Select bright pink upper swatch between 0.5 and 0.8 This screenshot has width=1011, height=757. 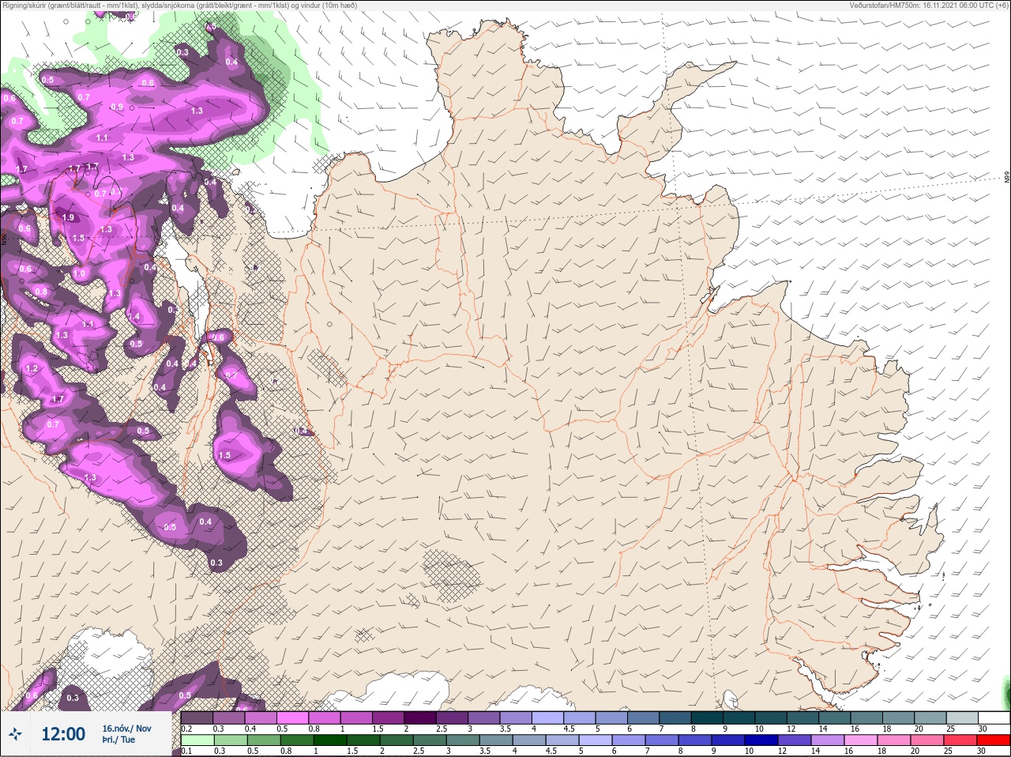(x=293, y=717)
